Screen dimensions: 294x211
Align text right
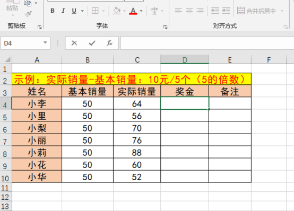pos(200,11)
